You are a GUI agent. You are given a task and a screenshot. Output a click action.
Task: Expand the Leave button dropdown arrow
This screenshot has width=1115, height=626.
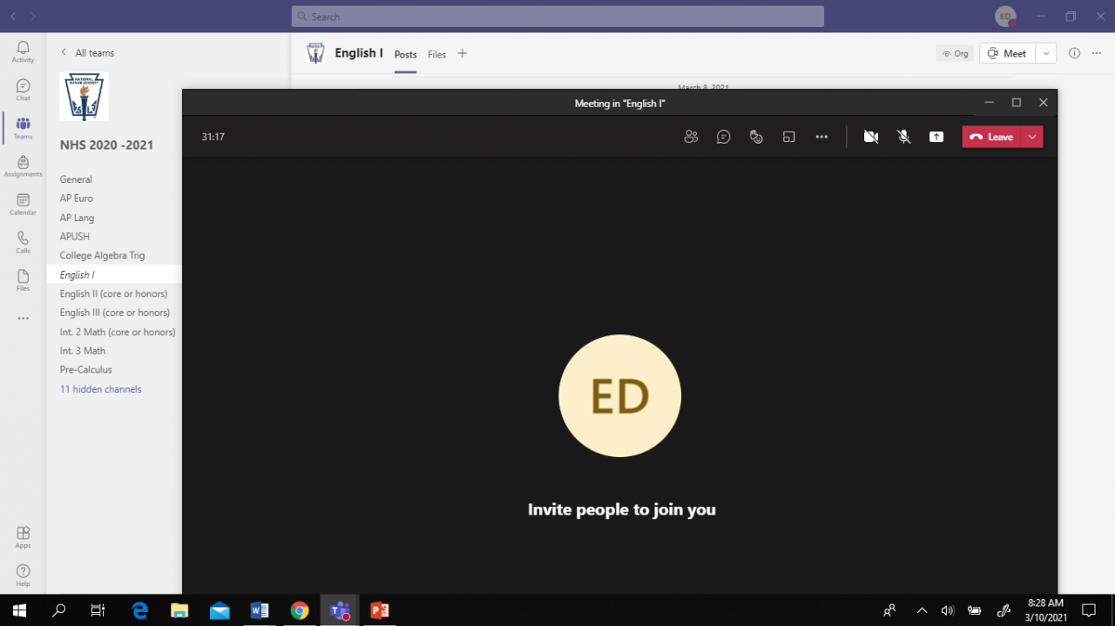point(1032,137)
